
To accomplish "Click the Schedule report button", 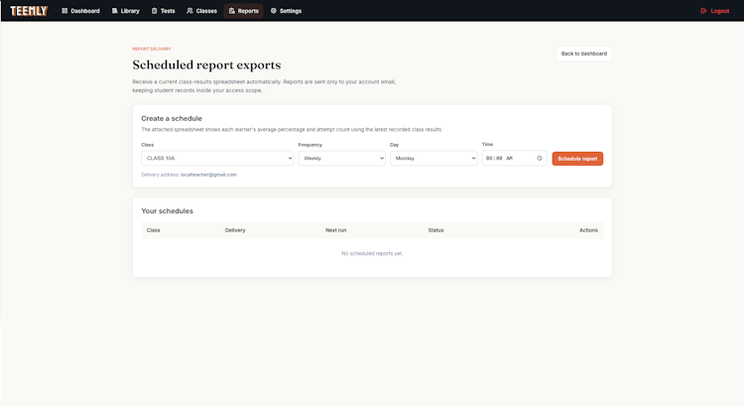I will pyautogui.click(x=577, y=159).
